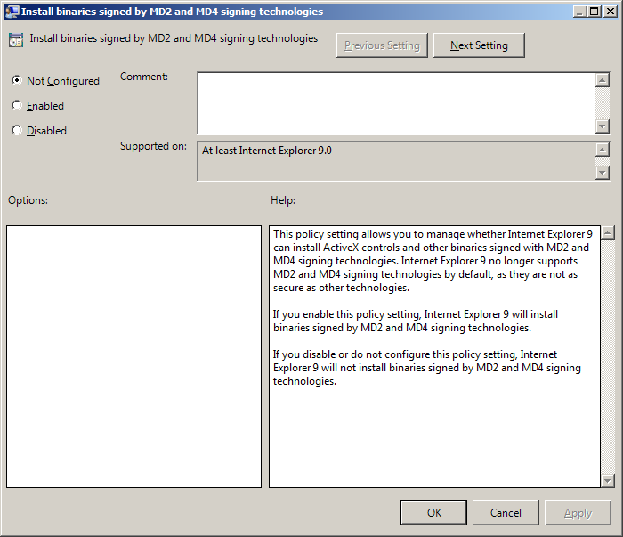Image resolution: width=623 pixels, height=537 pixels.
Task: Maximize the policy setting window
Action: tap(595, 12)
